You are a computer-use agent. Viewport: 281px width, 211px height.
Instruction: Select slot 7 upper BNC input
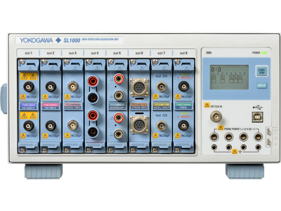[161, 87]
